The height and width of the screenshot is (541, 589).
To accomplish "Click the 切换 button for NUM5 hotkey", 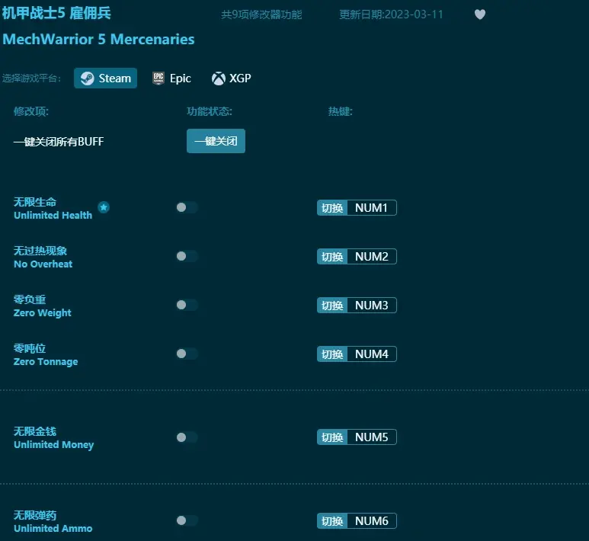I will (332, 437).
